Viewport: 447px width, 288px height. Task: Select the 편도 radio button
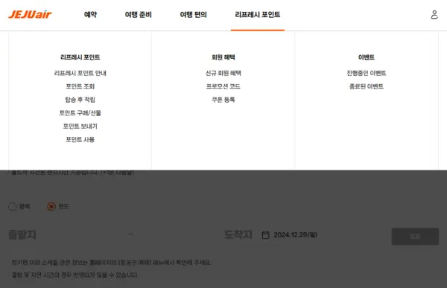[51, 207]
